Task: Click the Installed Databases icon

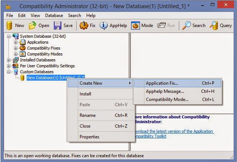Action: (x=16, y=60)
